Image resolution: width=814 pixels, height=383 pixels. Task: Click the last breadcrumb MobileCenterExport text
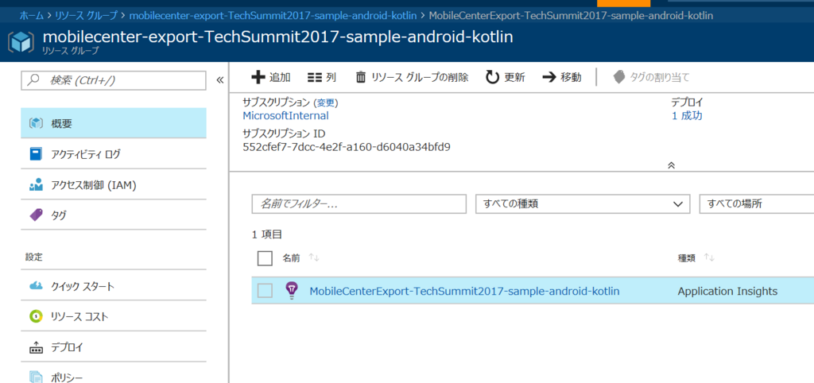(x=571, y=16)
